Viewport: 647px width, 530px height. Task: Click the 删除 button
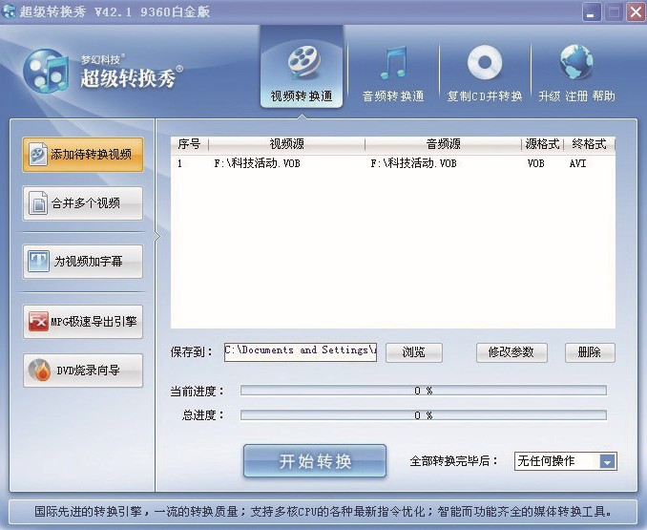coord(590,352)
